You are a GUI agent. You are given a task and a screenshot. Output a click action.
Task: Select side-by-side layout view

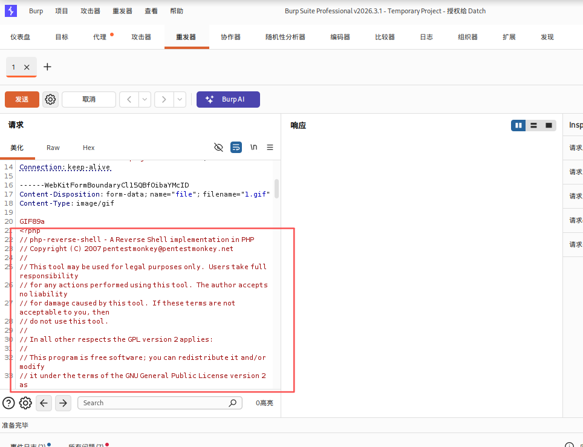518,125
